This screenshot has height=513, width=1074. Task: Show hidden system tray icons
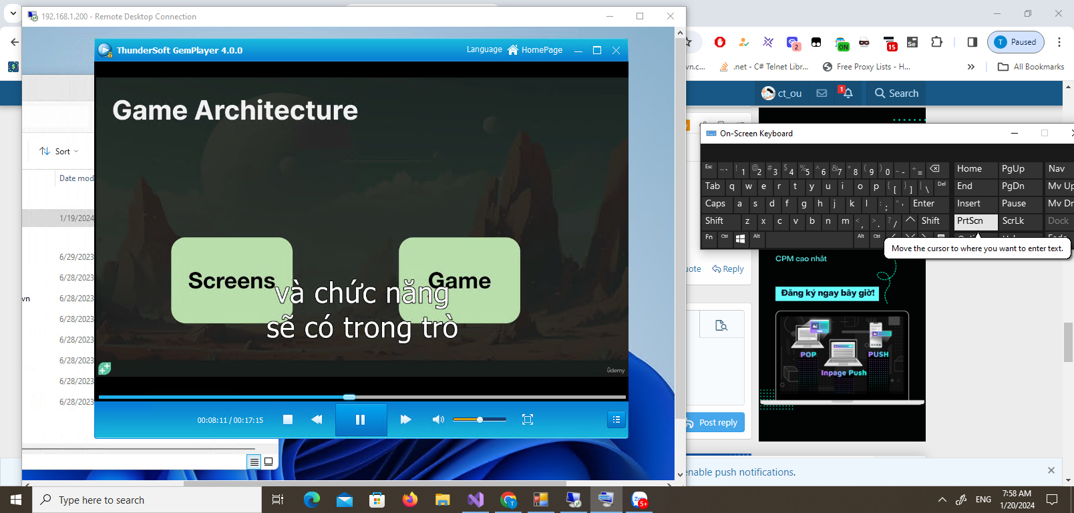(x=942, y=500)
